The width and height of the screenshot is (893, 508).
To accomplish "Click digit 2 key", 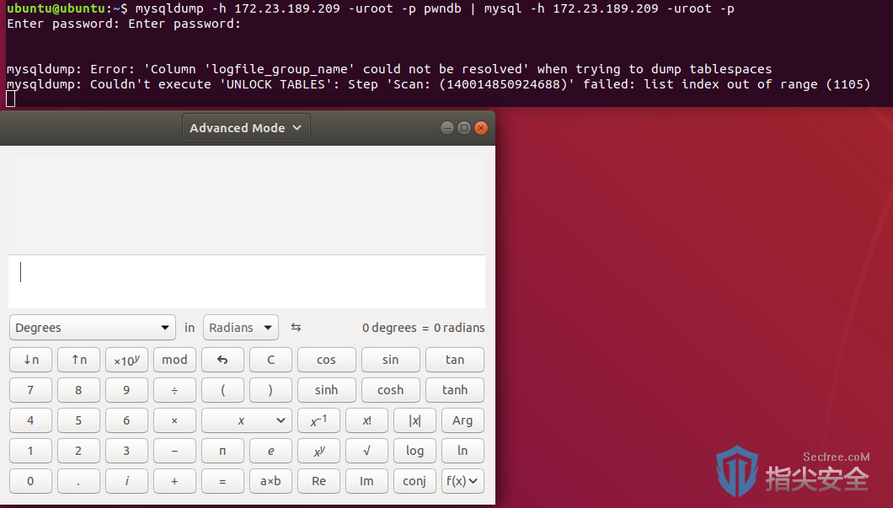I will click(78, 451).
